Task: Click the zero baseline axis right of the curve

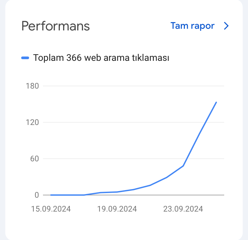Action: coord(220,195)
